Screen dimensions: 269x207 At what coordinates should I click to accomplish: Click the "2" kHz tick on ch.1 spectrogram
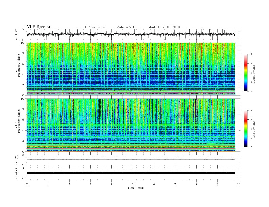pyautogui.click(x=23, y=85)
